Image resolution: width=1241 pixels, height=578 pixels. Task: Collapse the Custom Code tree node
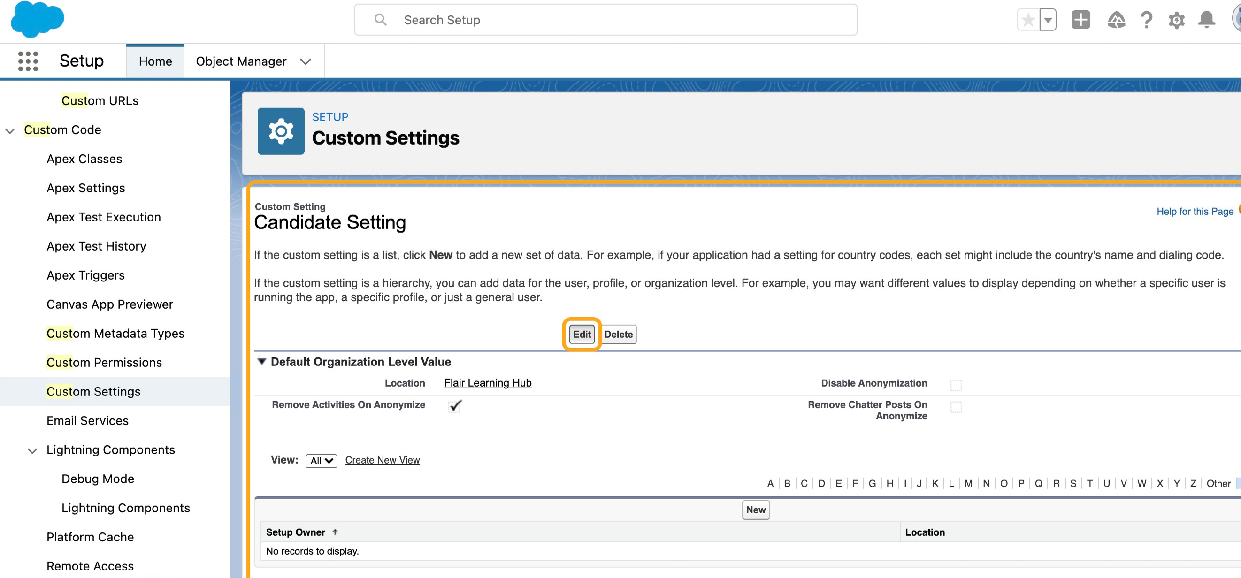[x=10, y=130]
